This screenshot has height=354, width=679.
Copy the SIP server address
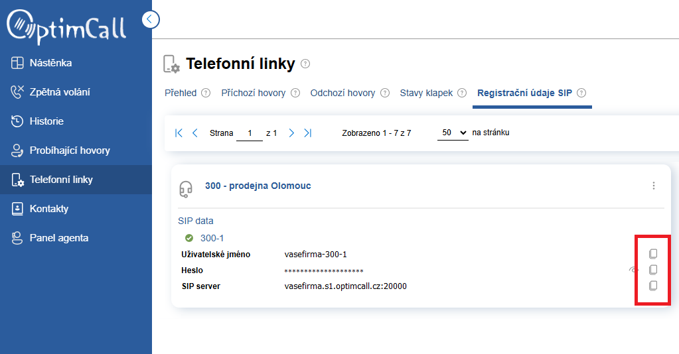tap(653, 286)
